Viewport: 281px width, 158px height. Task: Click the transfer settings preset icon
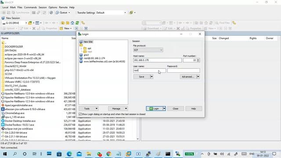(131, 13)
